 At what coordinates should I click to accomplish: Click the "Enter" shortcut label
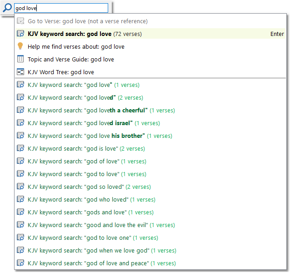point(277,34)
